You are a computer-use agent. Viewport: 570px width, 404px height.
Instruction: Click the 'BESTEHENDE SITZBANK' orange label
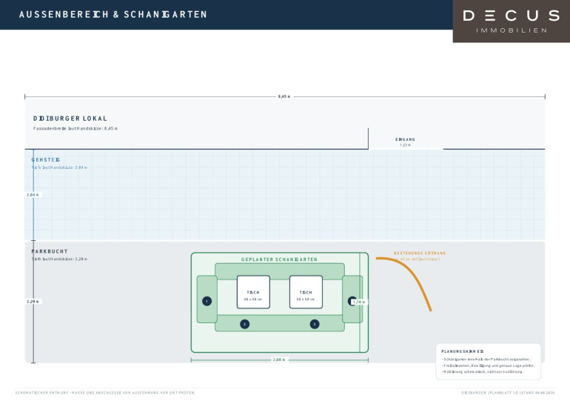pyautogui.click(x=420, y=253)
